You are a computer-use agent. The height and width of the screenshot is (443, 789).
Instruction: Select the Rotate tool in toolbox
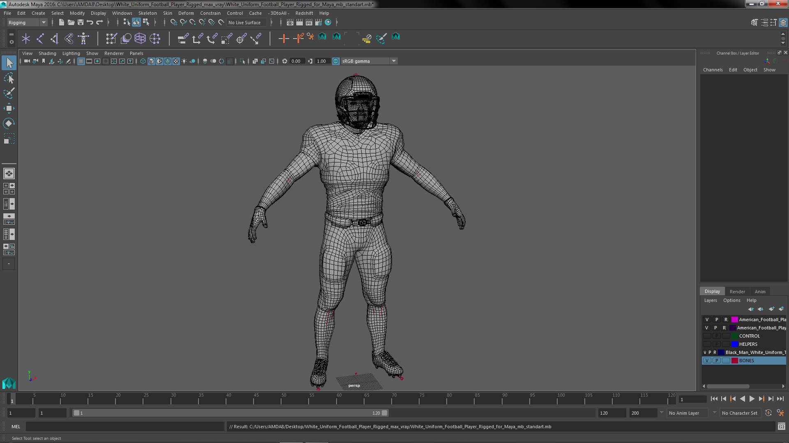click(9, 123)
